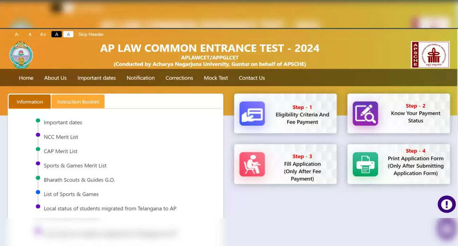The image size is (458, 246).
Task: Select the Information tab
Action: click(29, 102)
